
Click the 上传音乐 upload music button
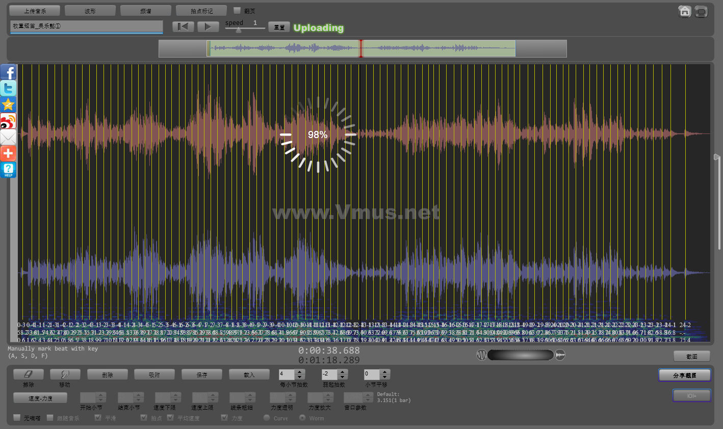[x=35, y=11]
